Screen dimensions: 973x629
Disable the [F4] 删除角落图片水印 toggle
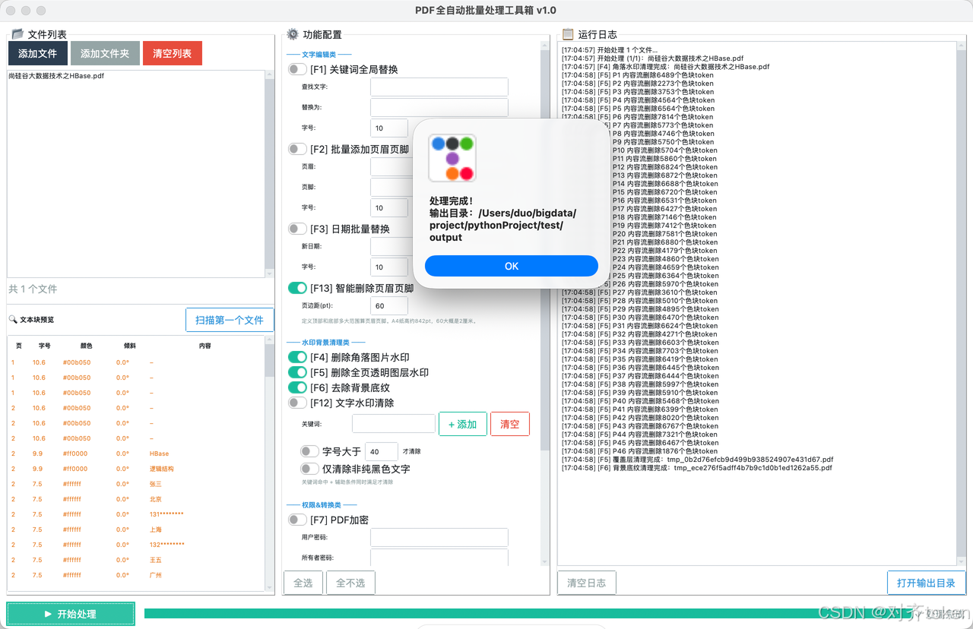click(297, 357)
